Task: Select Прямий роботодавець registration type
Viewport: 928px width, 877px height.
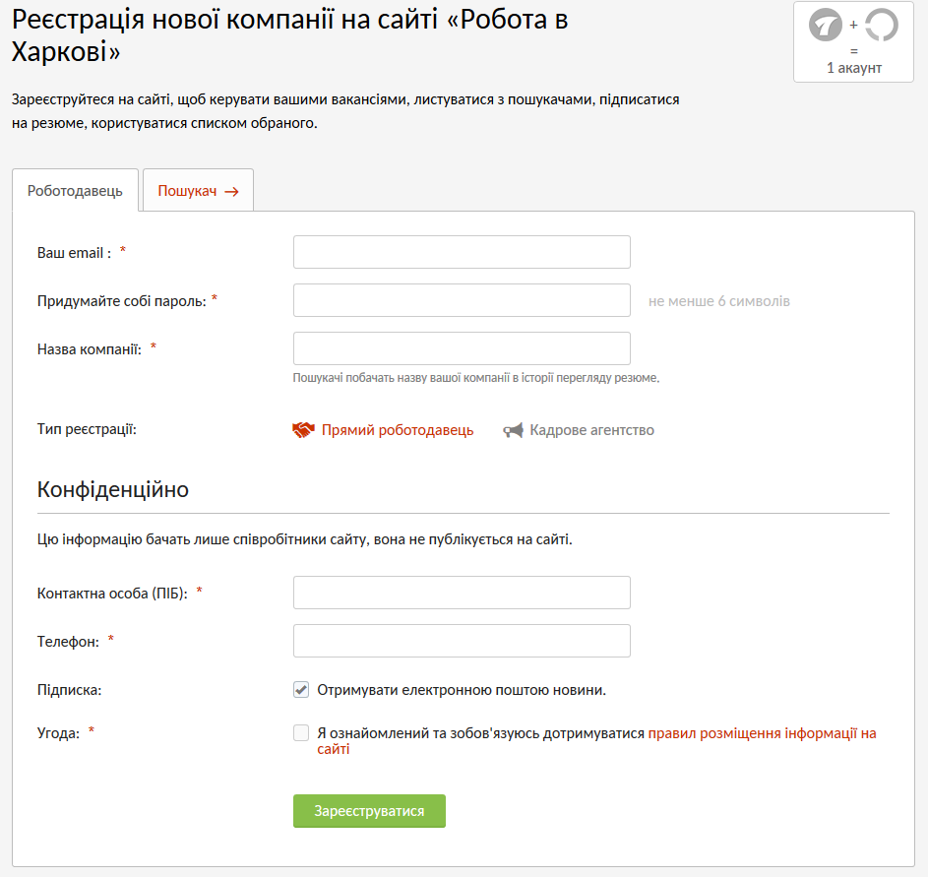Action: pos(397,430)
